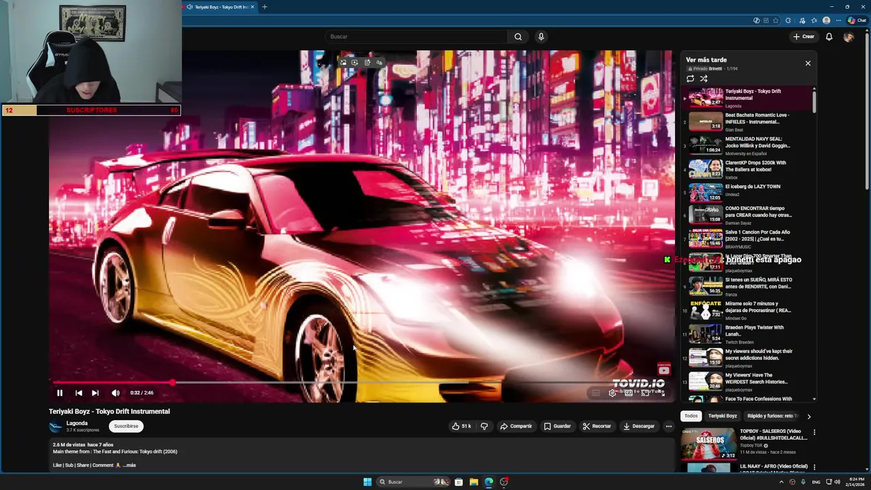Show more filter chips with right arrow
The height and width of the screenshot is (490, 871).
tap(808, 416)
